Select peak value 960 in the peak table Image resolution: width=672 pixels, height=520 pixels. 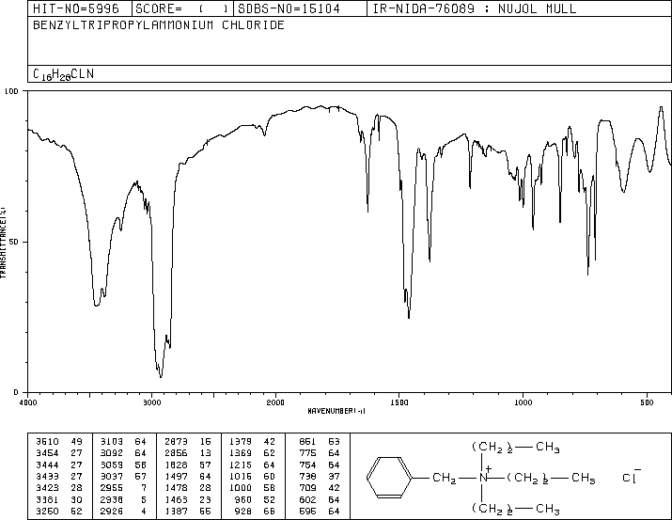point(243,500)
